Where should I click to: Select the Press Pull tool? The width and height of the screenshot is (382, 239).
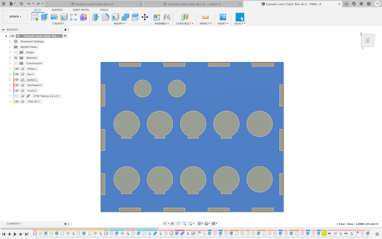coord(95,17)
